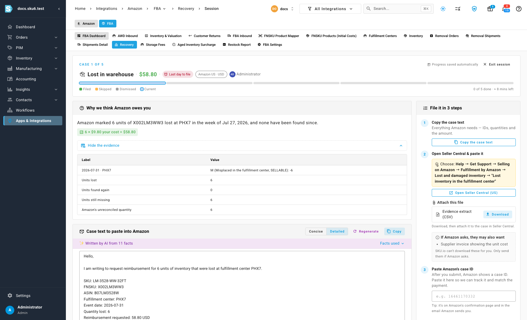Open the Removal Orders tab
Image resolution: width=527 pixels, height=320 pixels.
tap(444, 36)
